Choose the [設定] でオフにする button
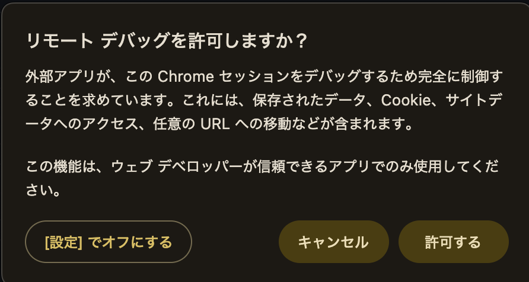 click(x=108, y=242)
